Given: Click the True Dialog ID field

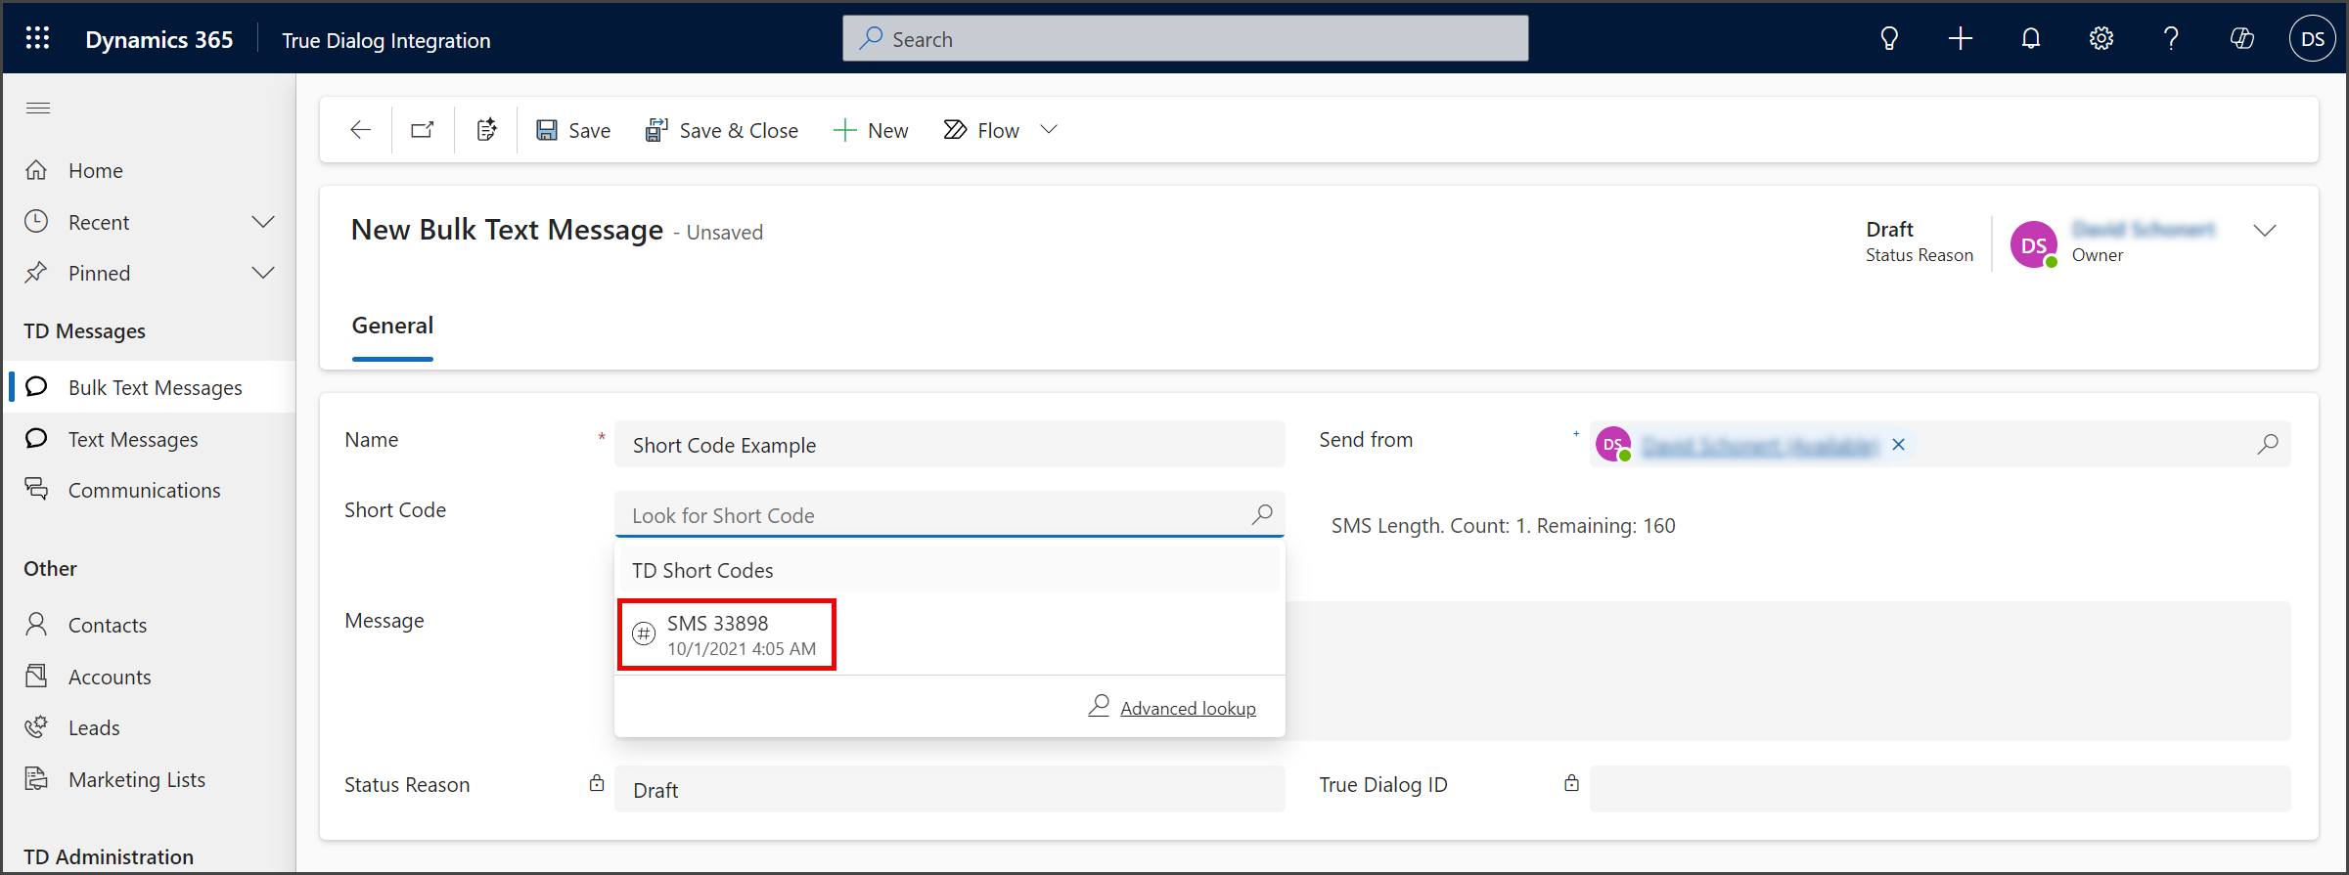Looking at the screenshot, I should click(x=1939, y=789).
